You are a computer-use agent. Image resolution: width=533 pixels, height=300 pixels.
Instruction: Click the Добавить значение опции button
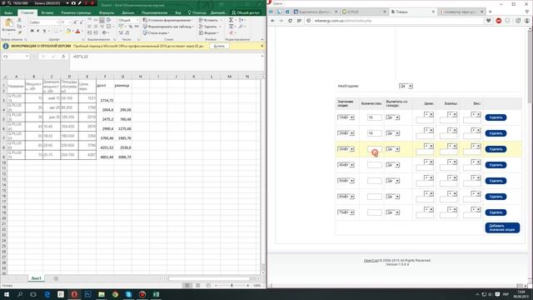point(502,227)
